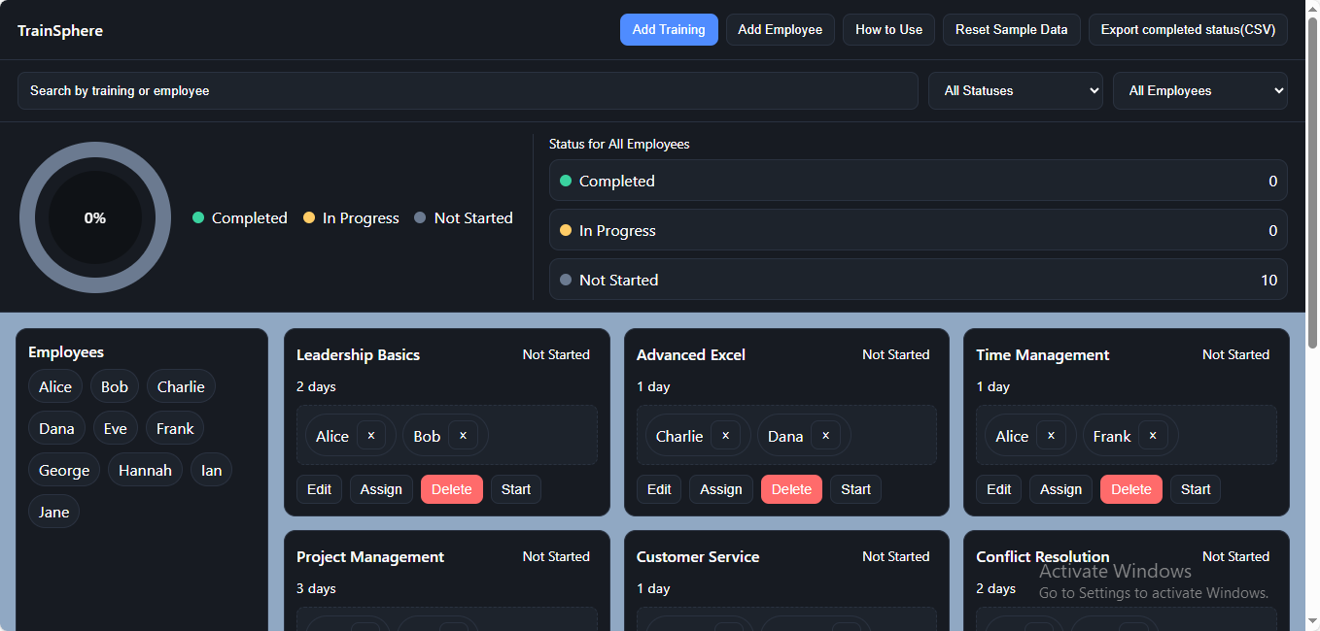The height and width of the screenshot is (631, 1320).
Task: Open the Add Employee dialog
Action: [780, 30]
